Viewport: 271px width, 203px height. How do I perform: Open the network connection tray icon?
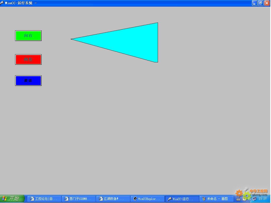pos(254,199)
